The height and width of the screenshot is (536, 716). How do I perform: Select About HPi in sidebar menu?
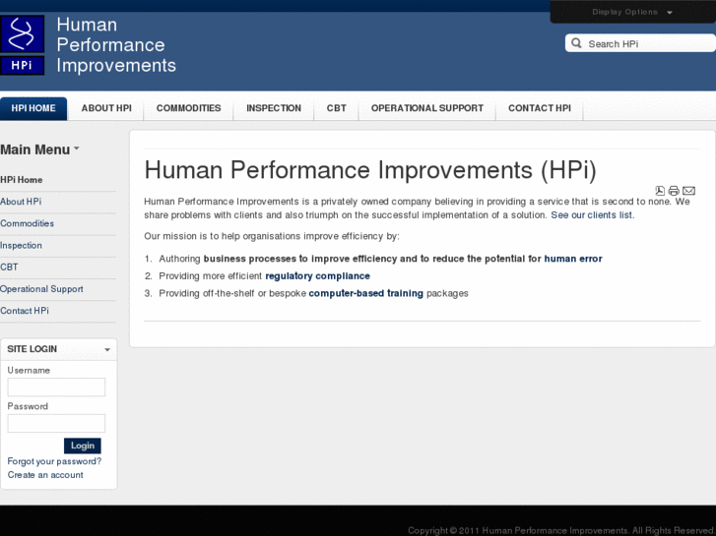pyautogui.click(x=21, y=202)
